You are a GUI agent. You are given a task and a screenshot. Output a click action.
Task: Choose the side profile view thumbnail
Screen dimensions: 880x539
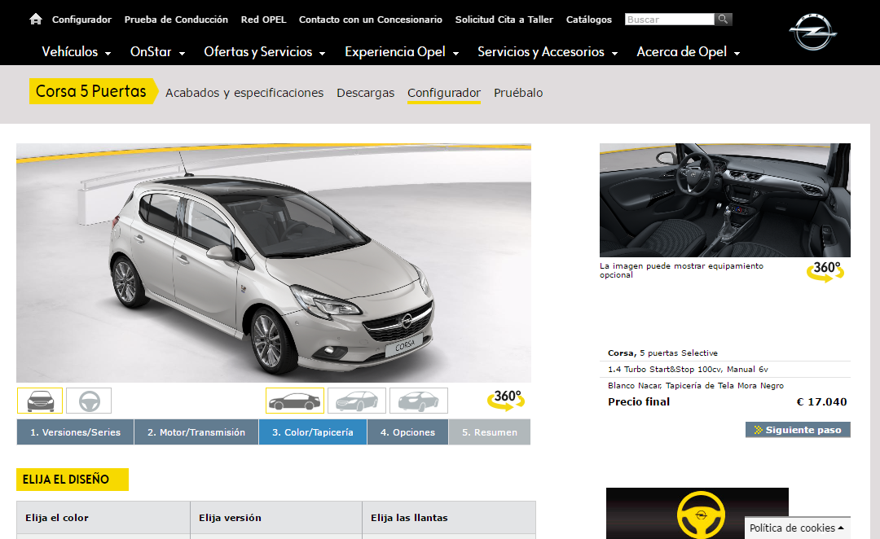[x=294, y=401]
